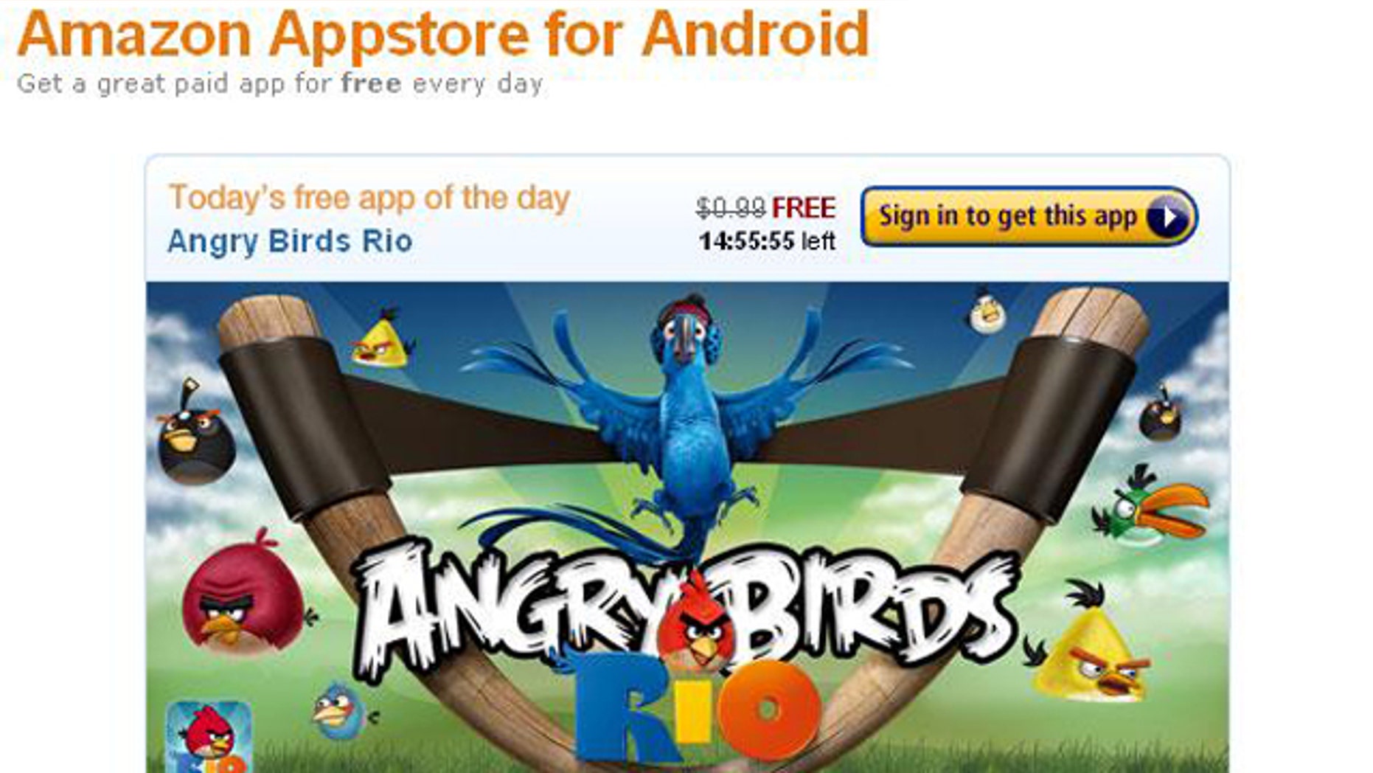
Task: Click the Amazon Appstore for Android heading
Action: 443,33
